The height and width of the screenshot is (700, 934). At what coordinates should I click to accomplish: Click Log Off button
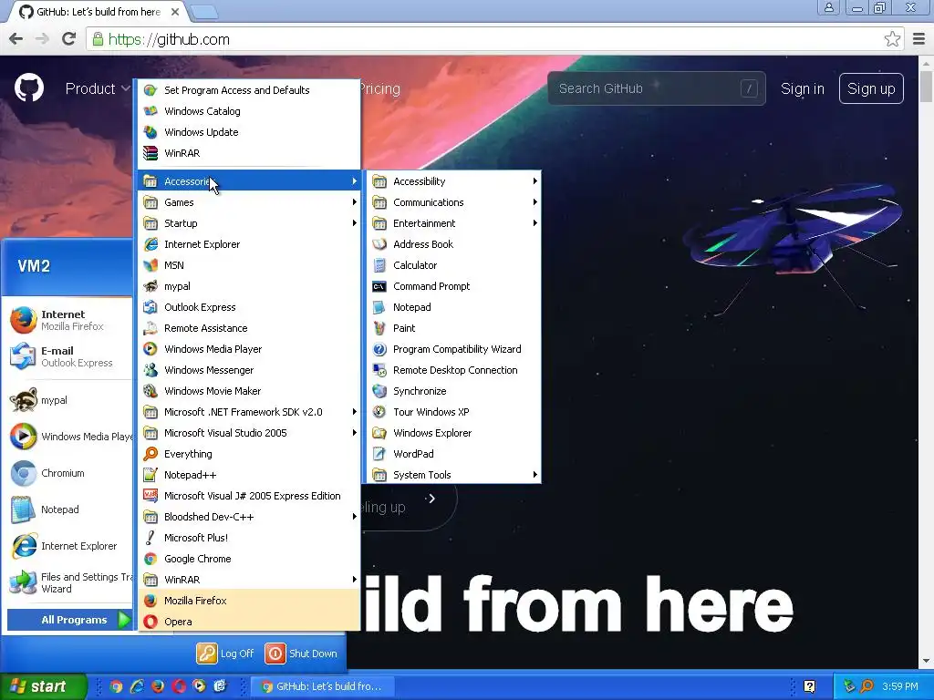pyautogui.click(x=226, y=654)
